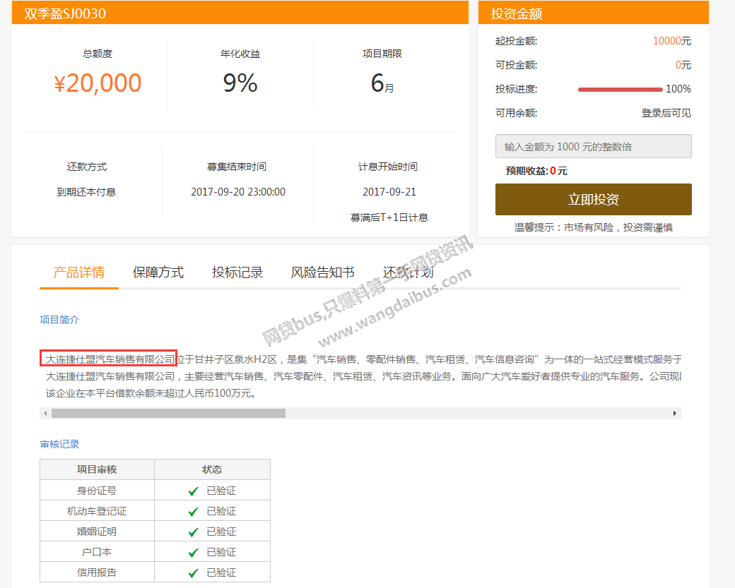Screen dimensions: 735x588
Task: Click the 募满后T+1日计息 note
Action: pyautogui.click(x=389, y=217)
